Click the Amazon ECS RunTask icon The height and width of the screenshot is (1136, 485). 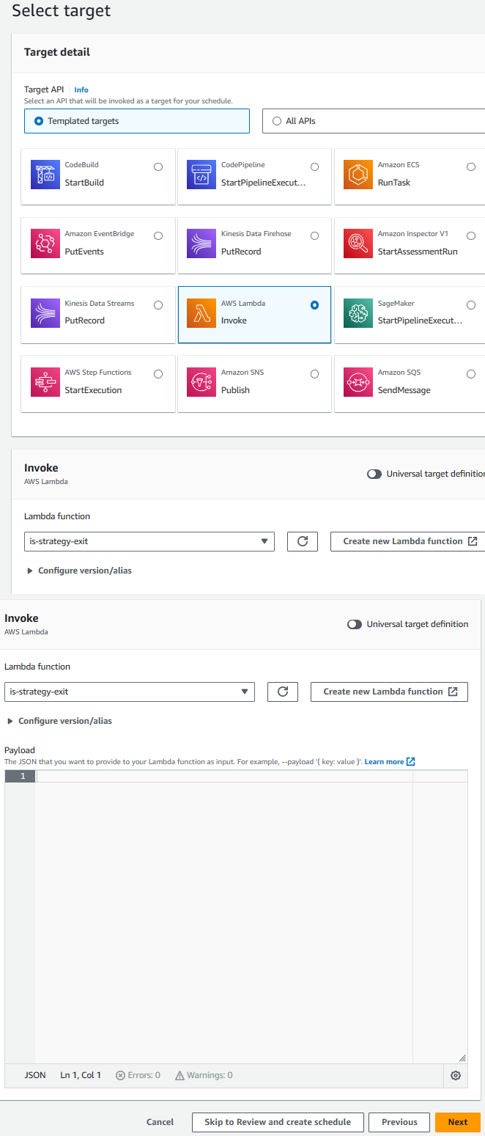[358, 175]
